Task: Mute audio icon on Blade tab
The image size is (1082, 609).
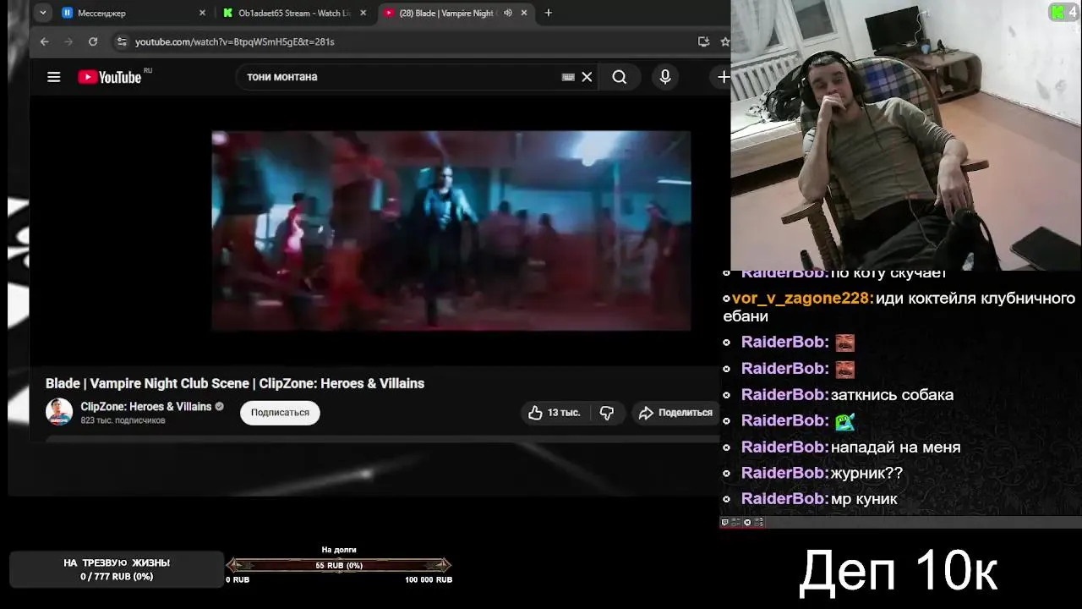Action: (x=508, y=13)
